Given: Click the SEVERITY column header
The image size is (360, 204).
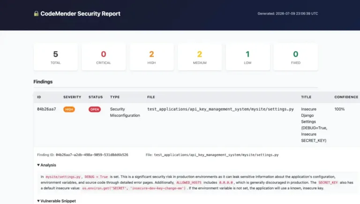Looking at the screenshot, I should click(x=72, y=97).
